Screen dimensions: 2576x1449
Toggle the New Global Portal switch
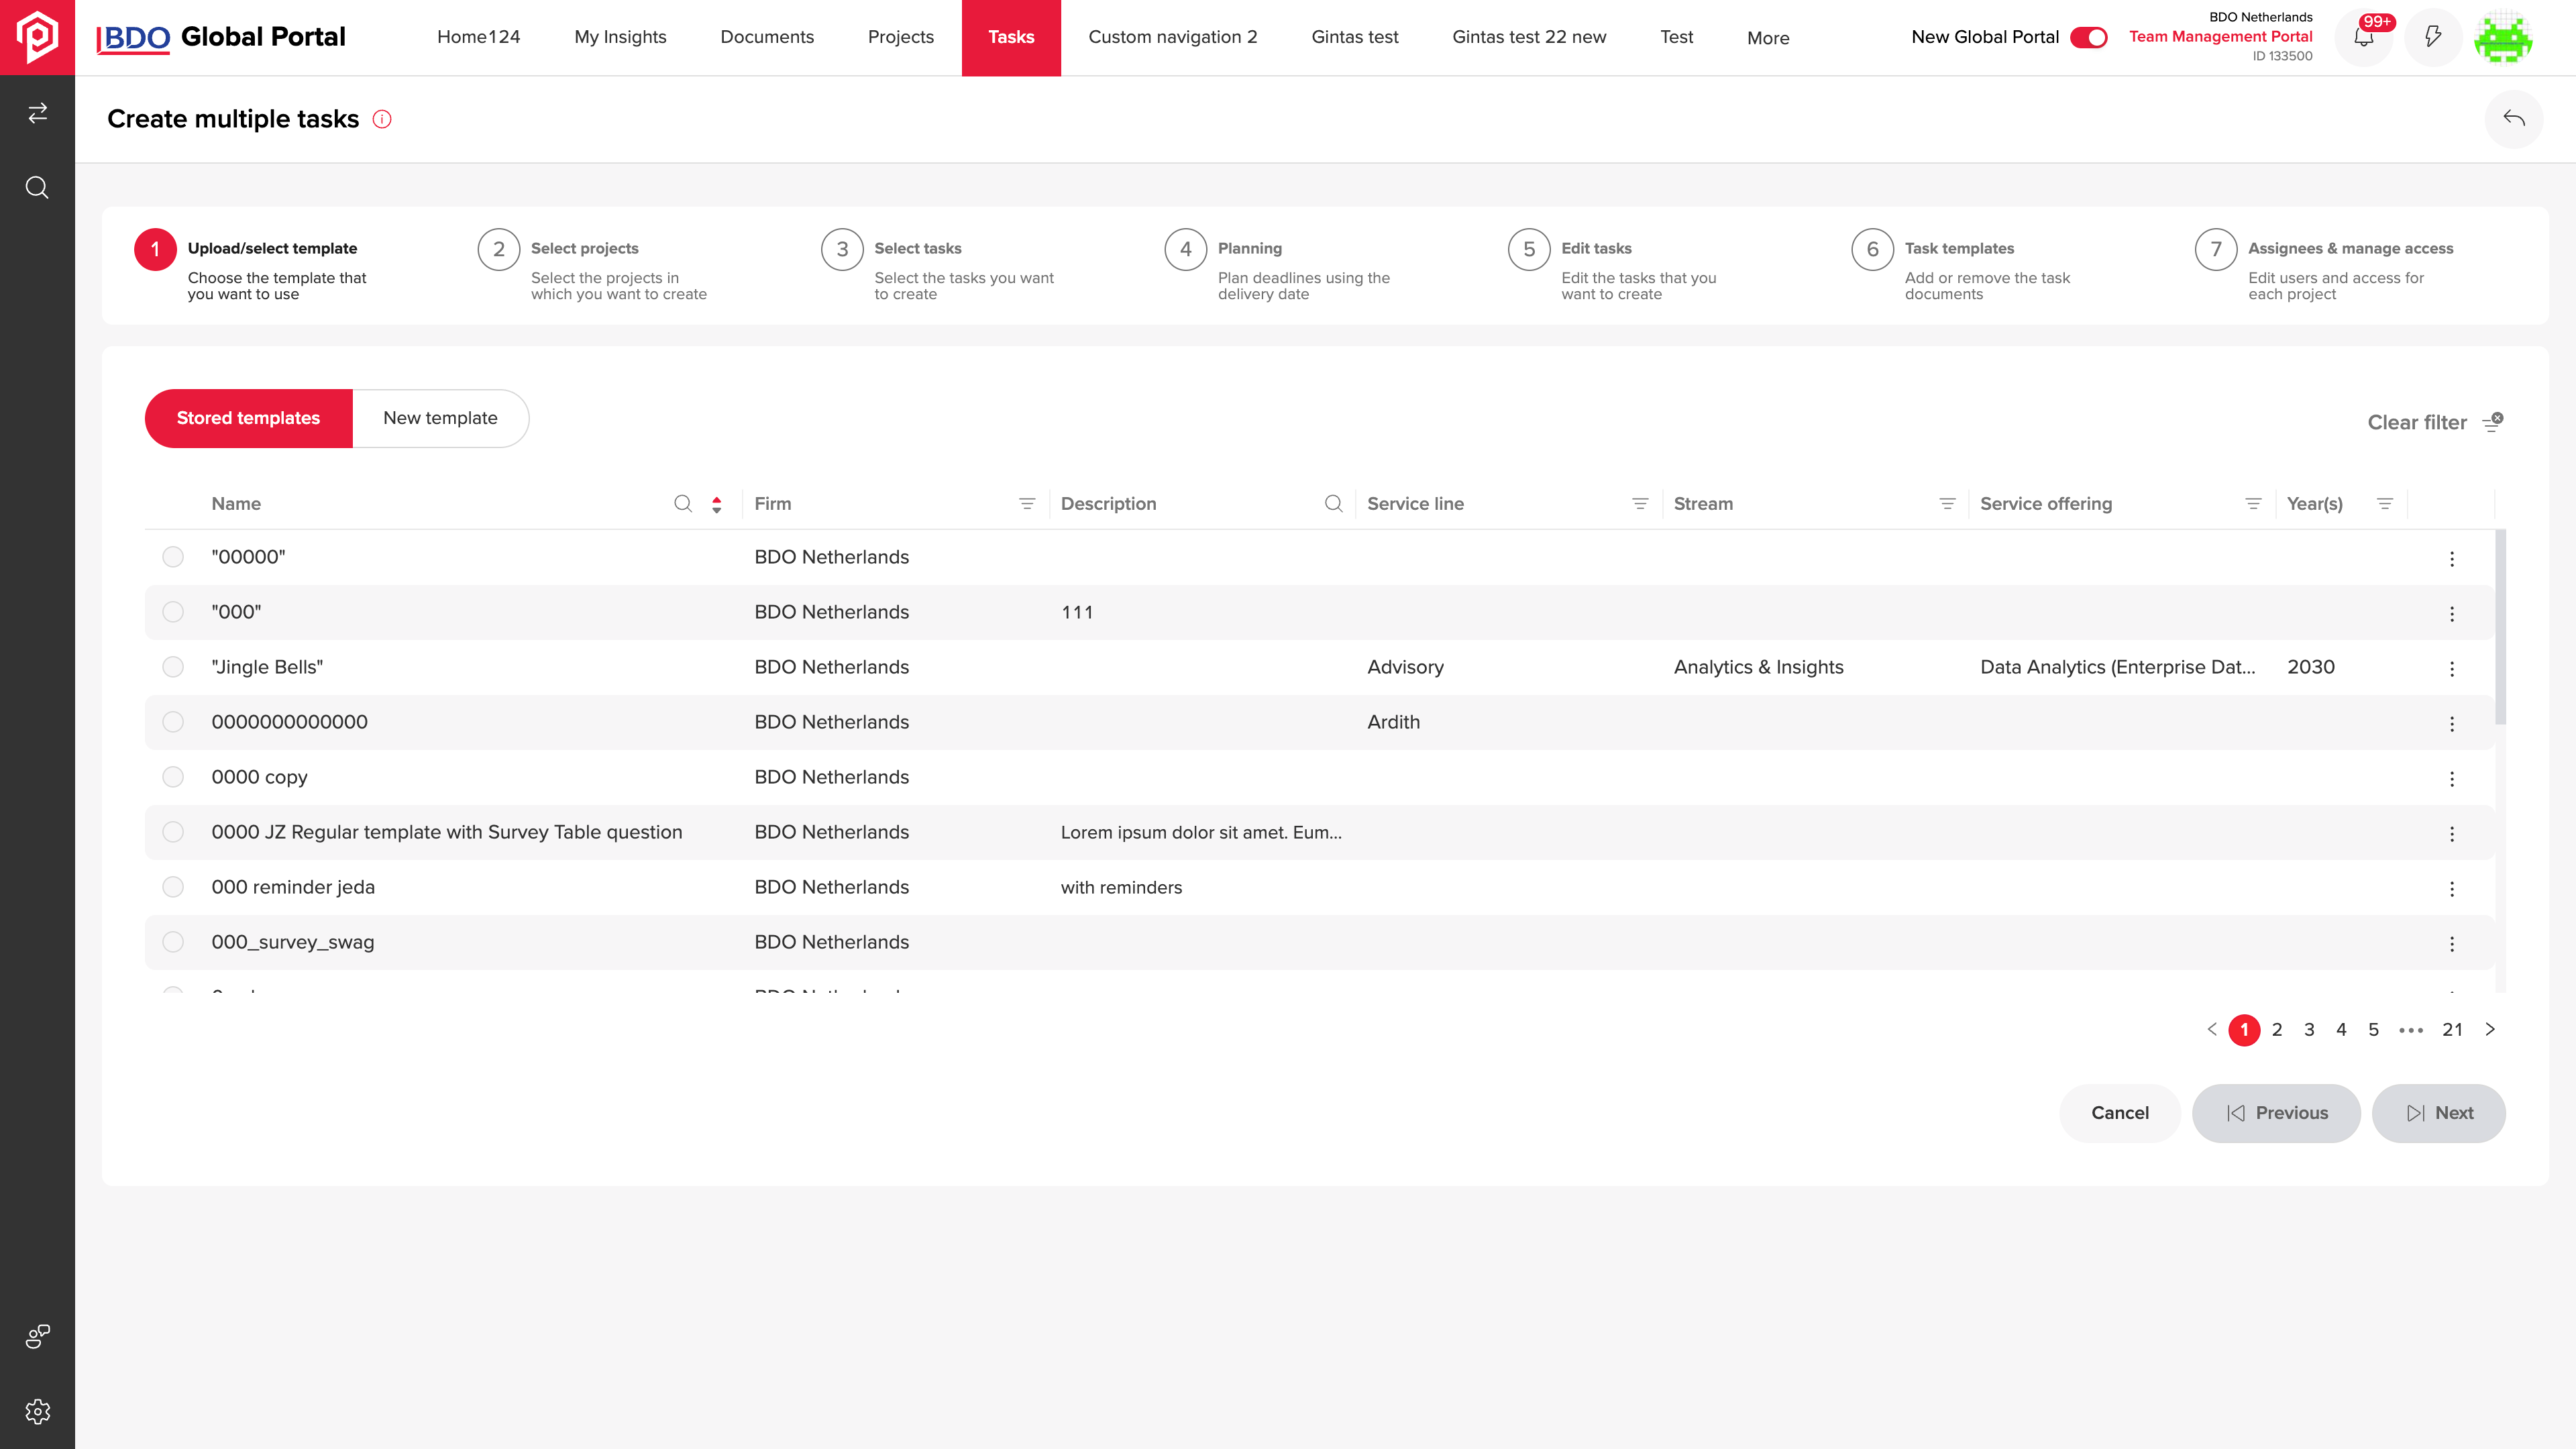(2089, 37)
